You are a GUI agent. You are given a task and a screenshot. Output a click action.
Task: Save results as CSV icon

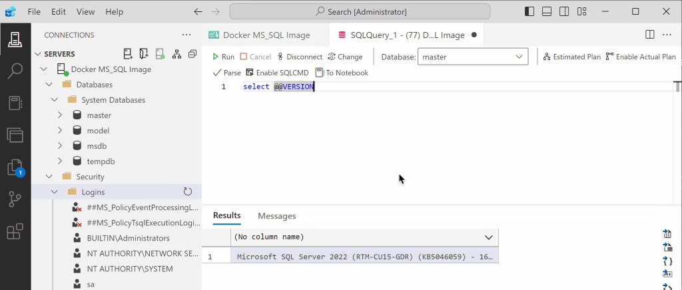pos(667,234)
